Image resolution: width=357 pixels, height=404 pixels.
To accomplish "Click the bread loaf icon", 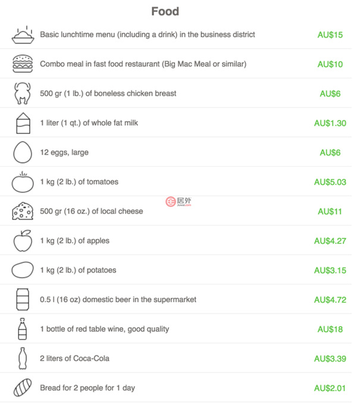I will click(x=23, y=388).
